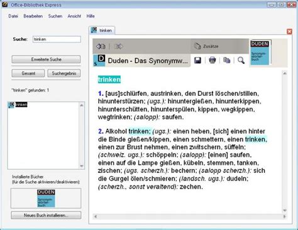
Task: Click the highlighted trinken headword
Action: point(109,80)
